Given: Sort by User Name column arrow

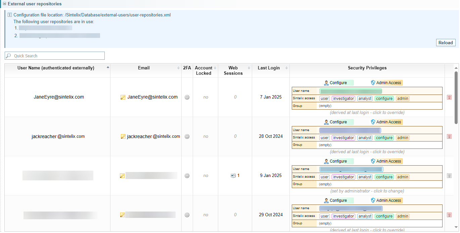Looking at the screenshot, I should (x=108, y=68).
